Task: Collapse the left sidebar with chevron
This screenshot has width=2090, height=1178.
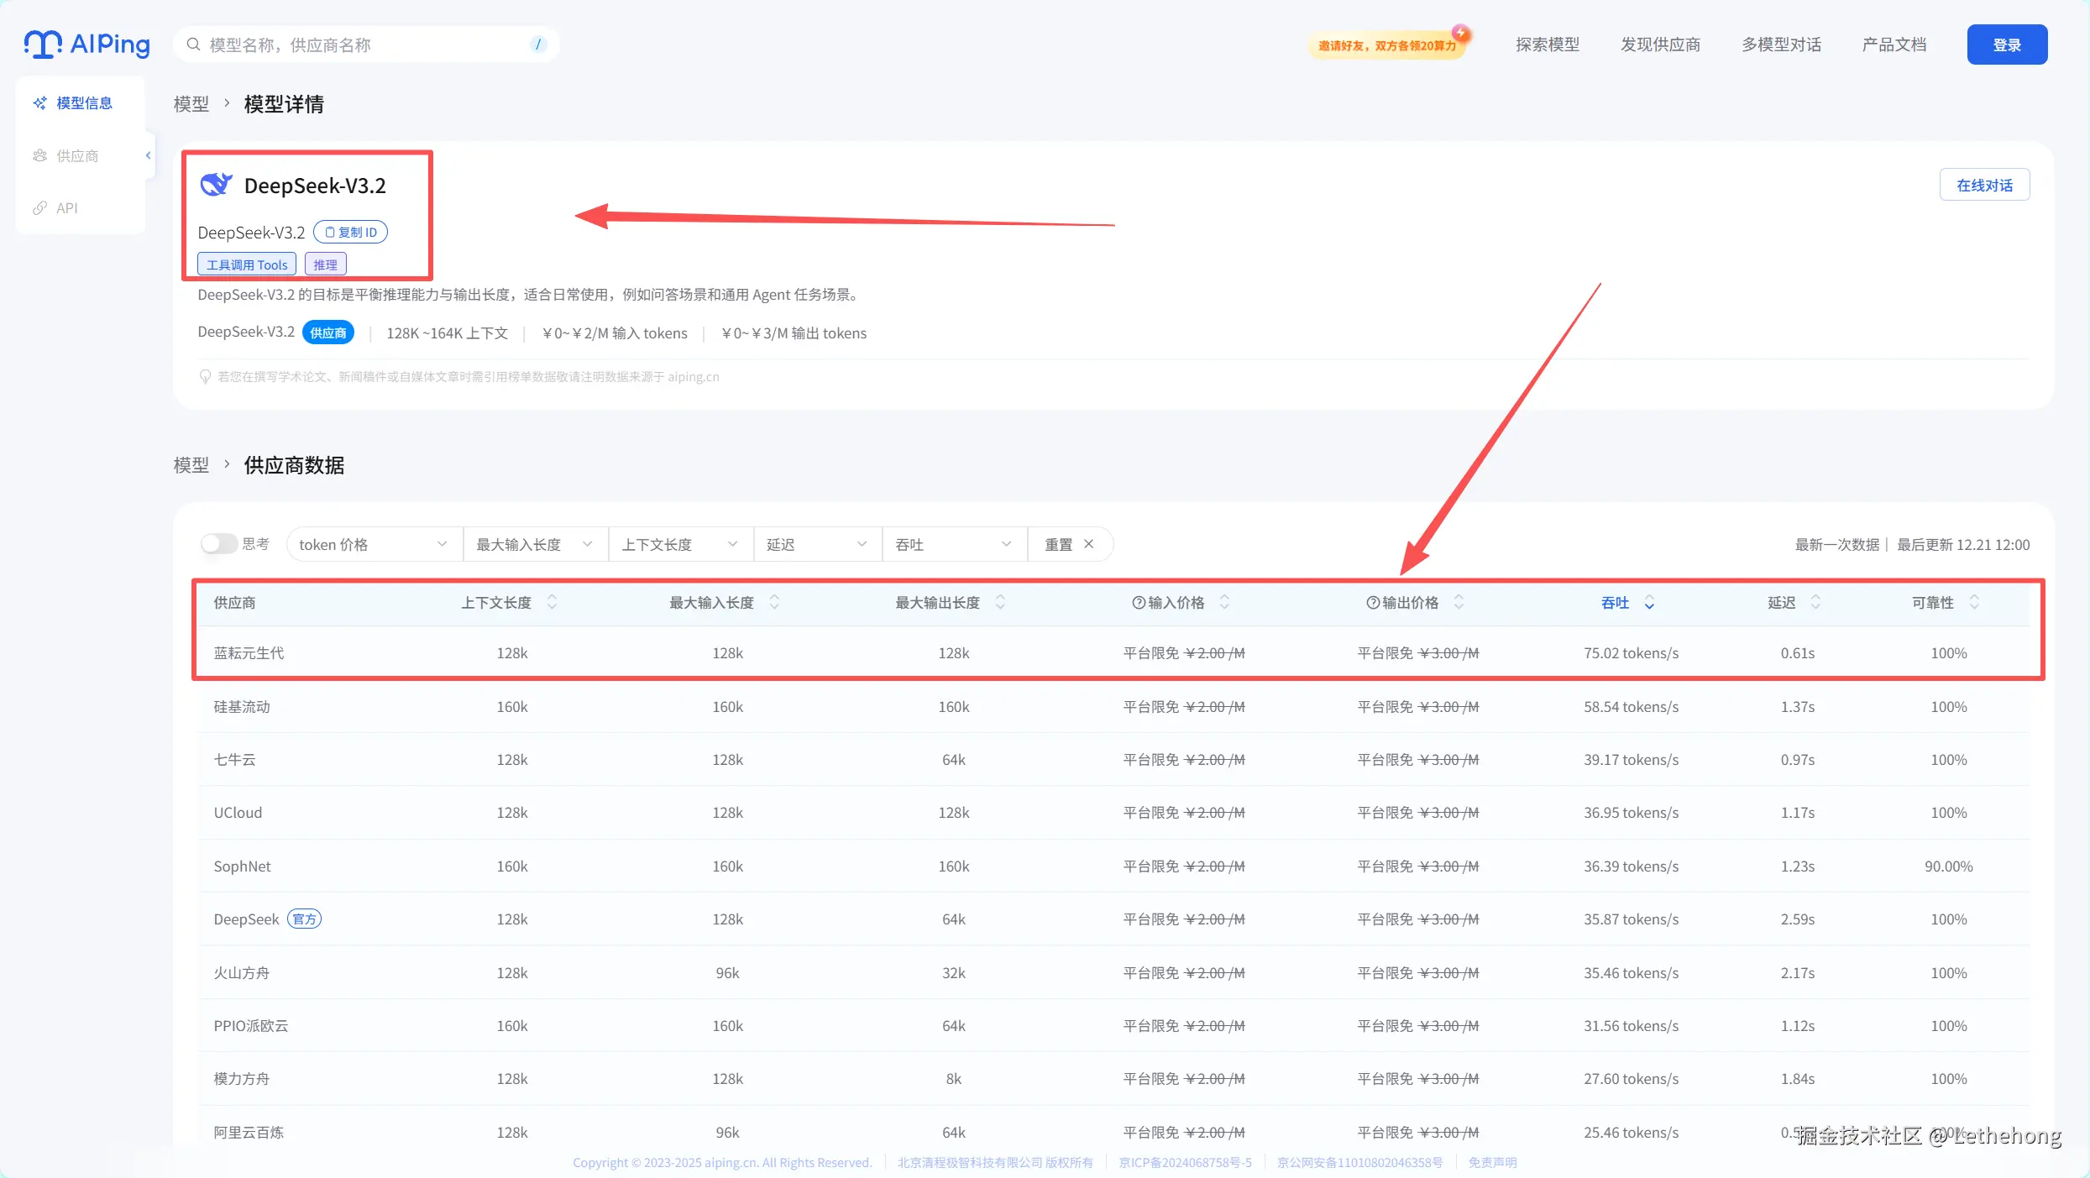Action: tap(149, 155)
